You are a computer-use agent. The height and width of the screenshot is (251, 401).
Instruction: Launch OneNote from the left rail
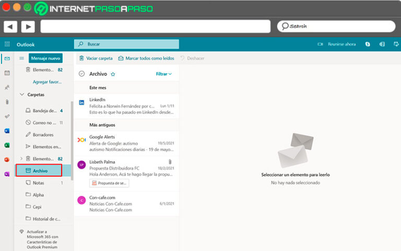7,174
